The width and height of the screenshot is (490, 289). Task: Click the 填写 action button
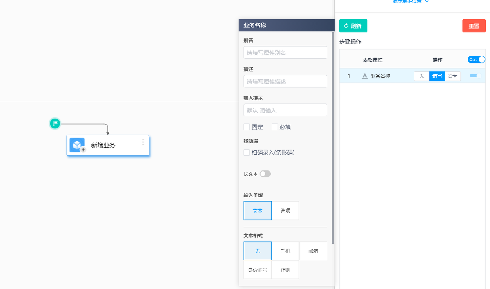pyautogui.click(x=437, y=76)
